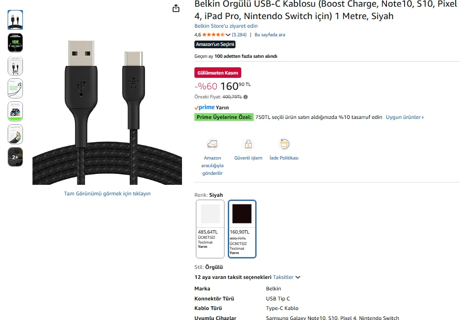Click the Bu sayfada ara link

pyautogui.click(x=269, y=35)
